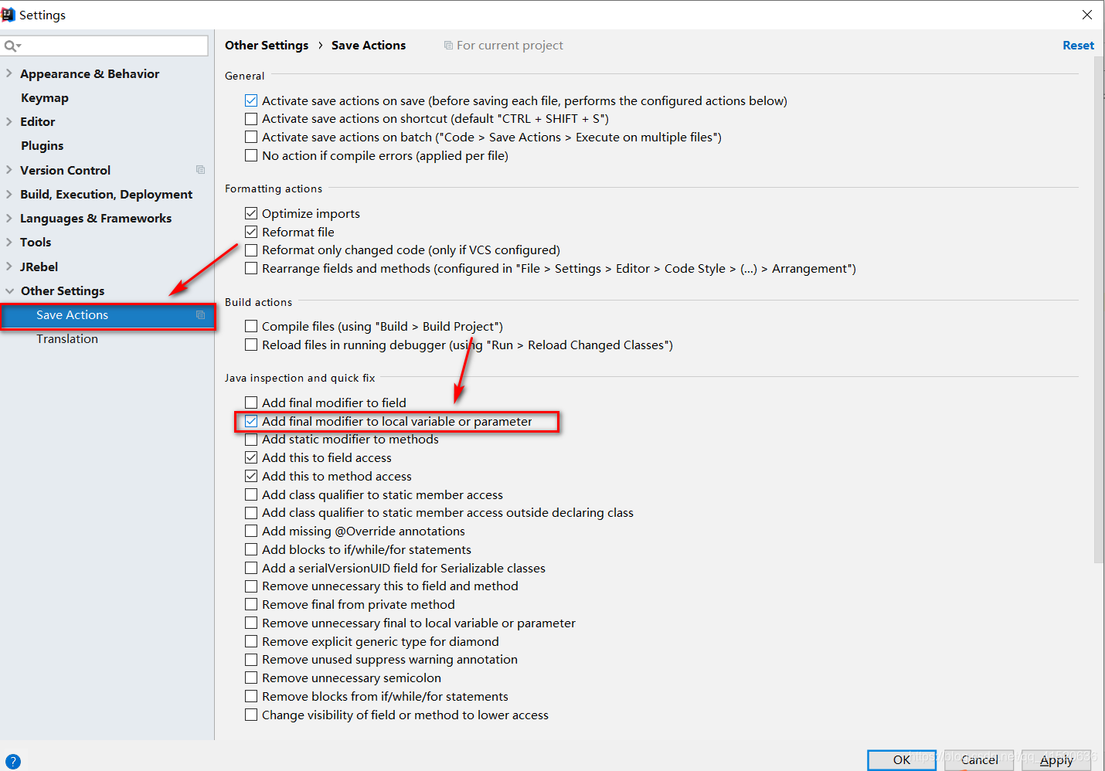This screenshot has height=771, width=1105.
Task: Expand the Tools tree arrow
Action: (x=9, y=242)
